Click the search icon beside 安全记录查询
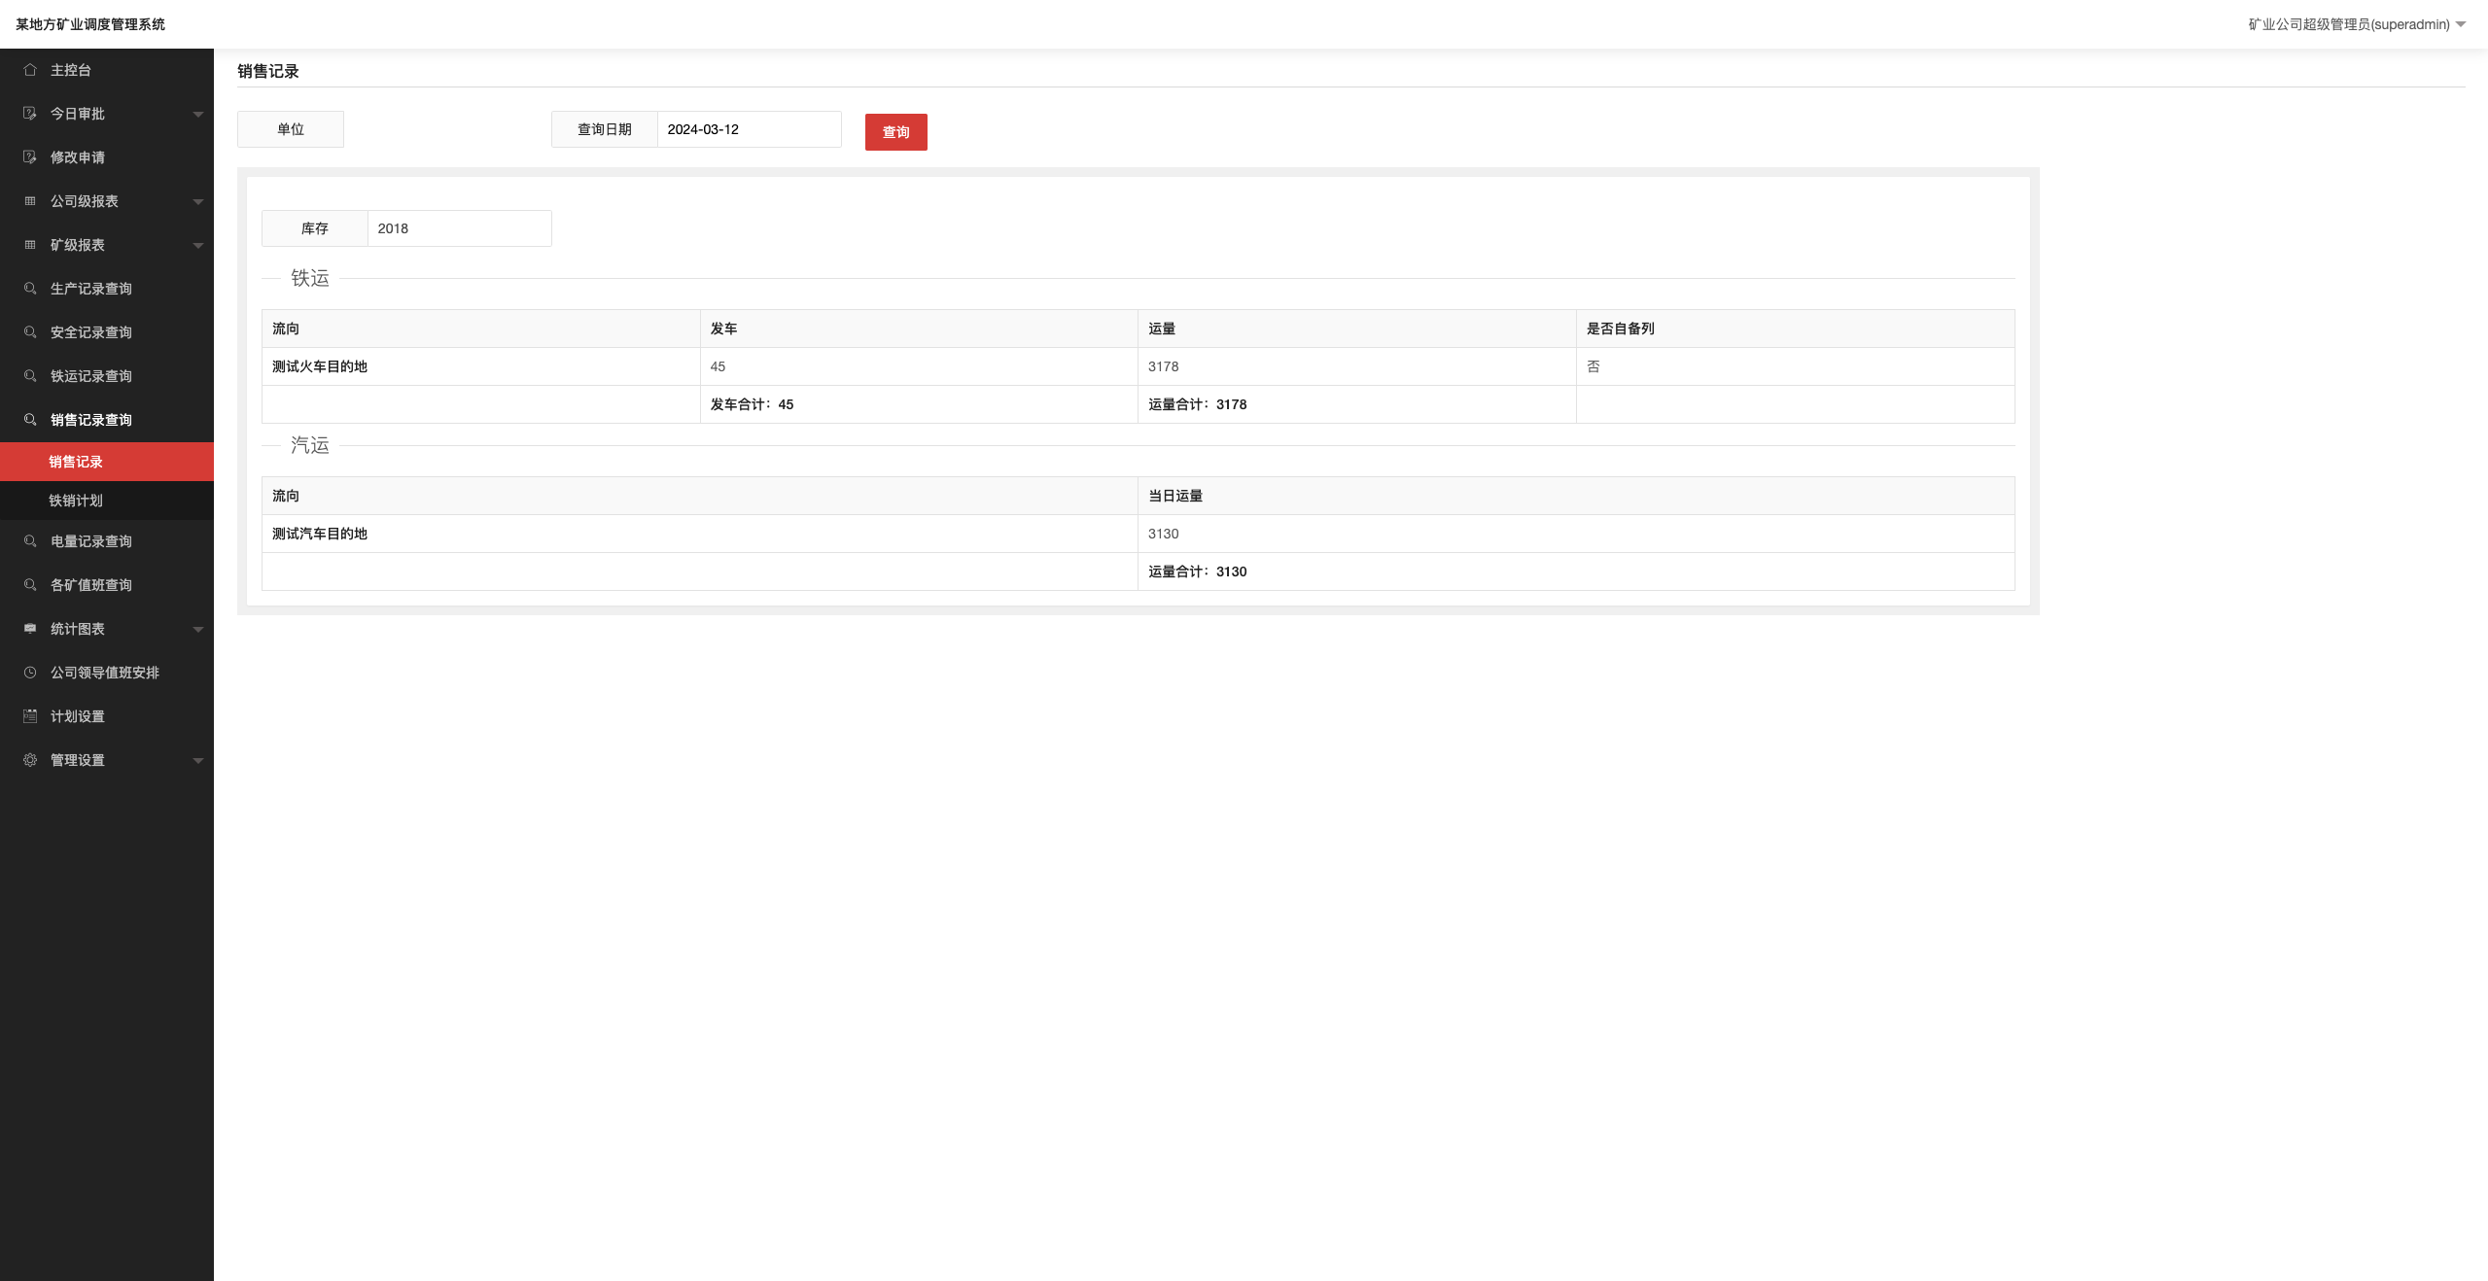 coord(30,332)
